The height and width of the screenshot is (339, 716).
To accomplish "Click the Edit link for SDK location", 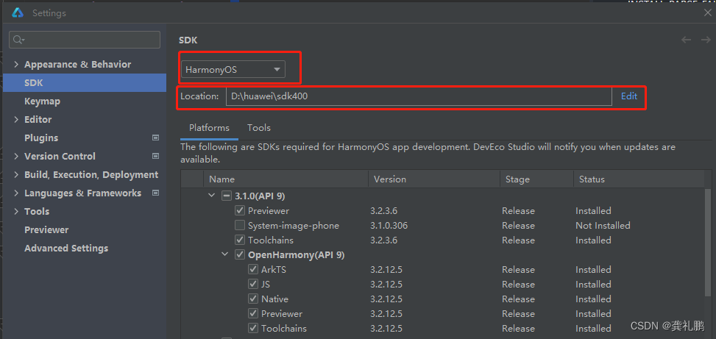I will (628, 96).
